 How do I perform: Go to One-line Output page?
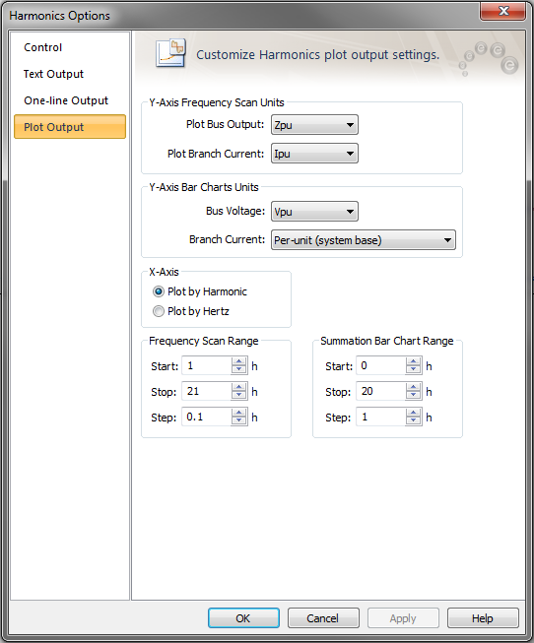click(66, 100)
